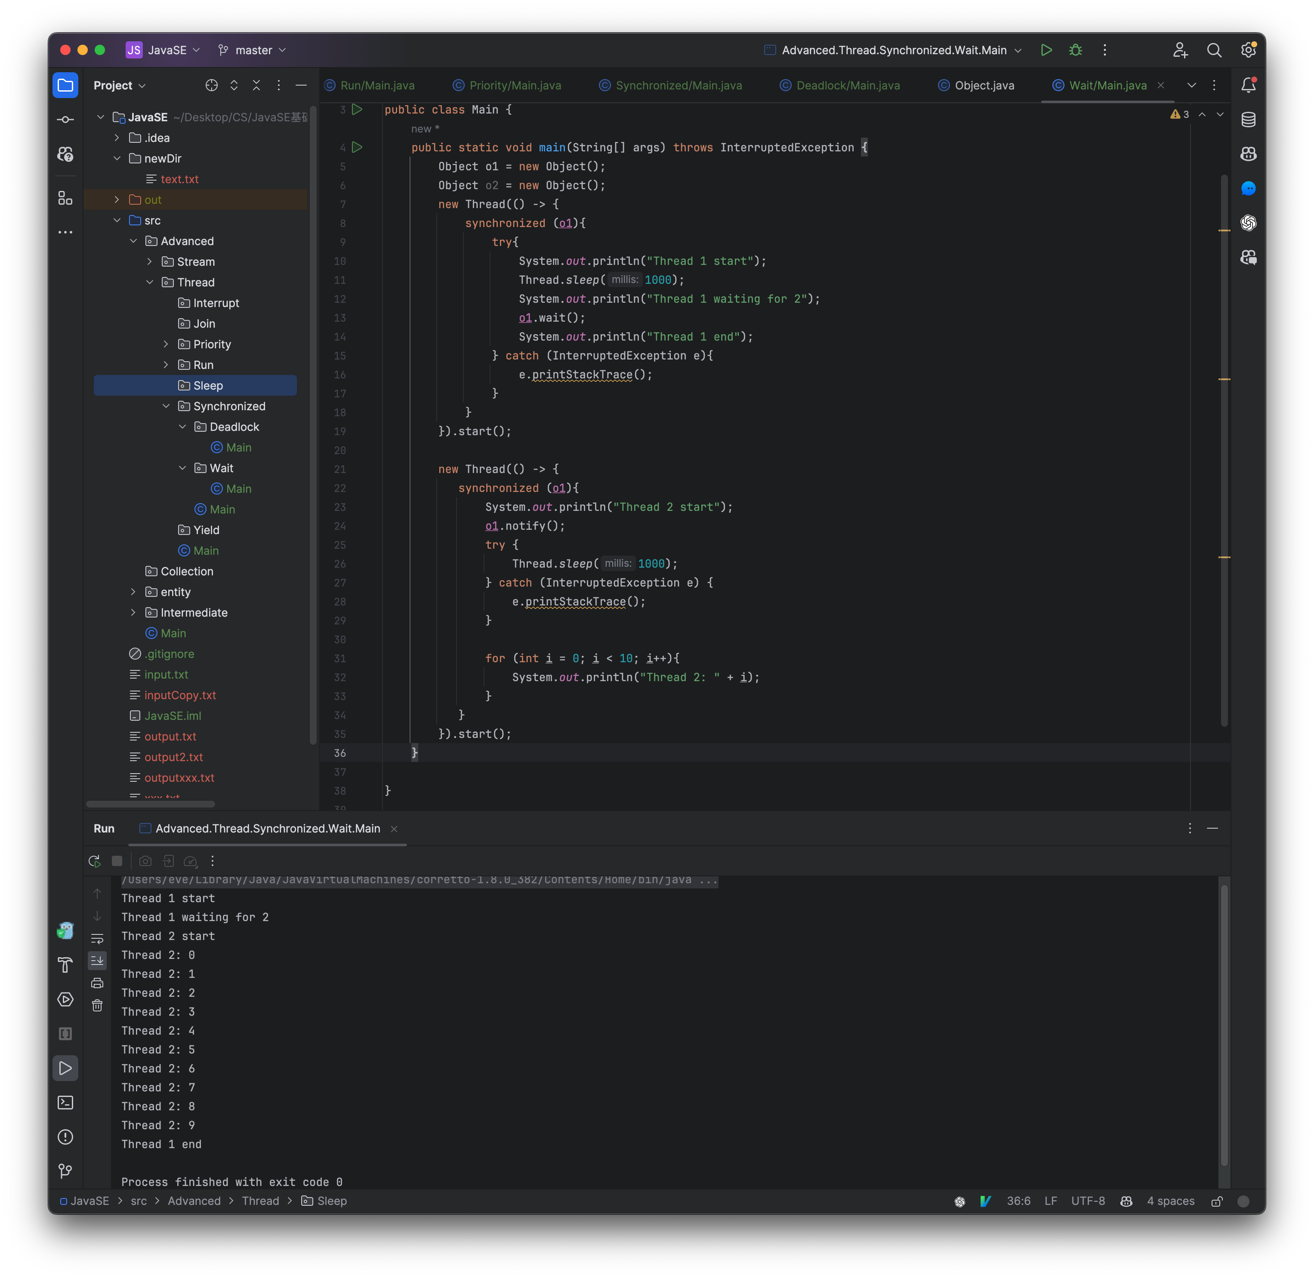
Task: Toggle the file lock icon in status bar
Action: click(x=1217, y=1201)
